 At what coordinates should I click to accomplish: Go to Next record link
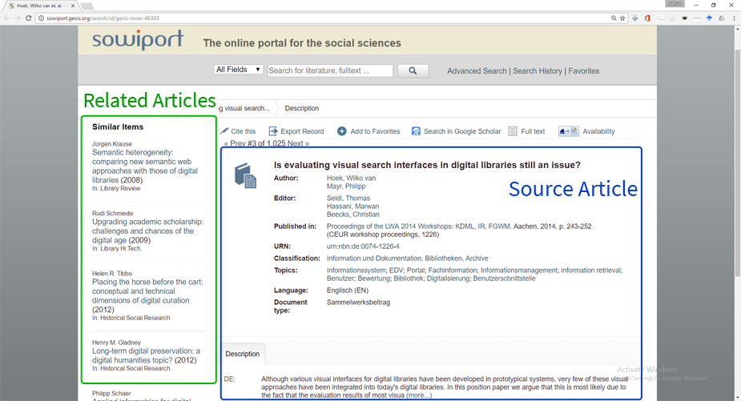click(x=298, y=143)
